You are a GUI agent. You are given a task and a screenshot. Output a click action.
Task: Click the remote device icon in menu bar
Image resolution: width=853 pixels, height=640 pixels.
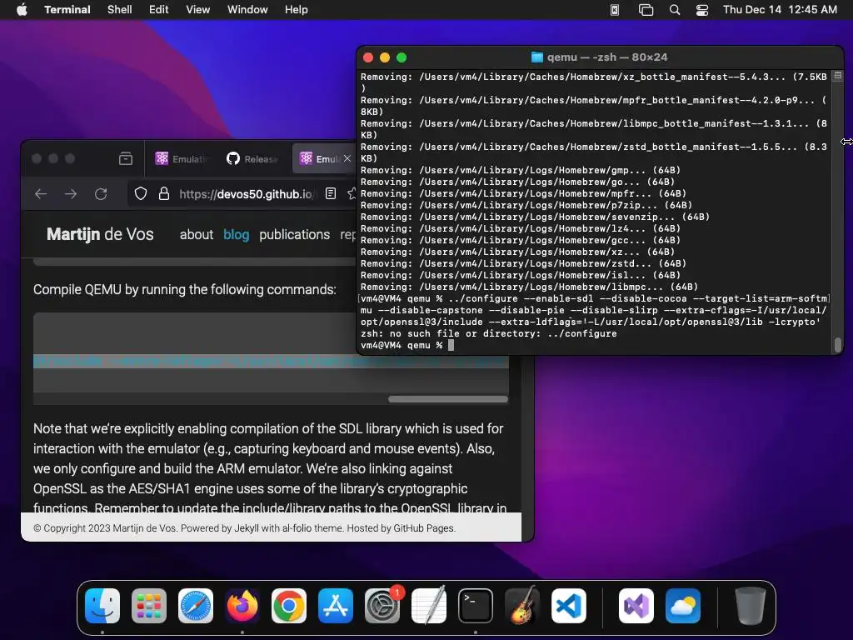click(615, 10)
